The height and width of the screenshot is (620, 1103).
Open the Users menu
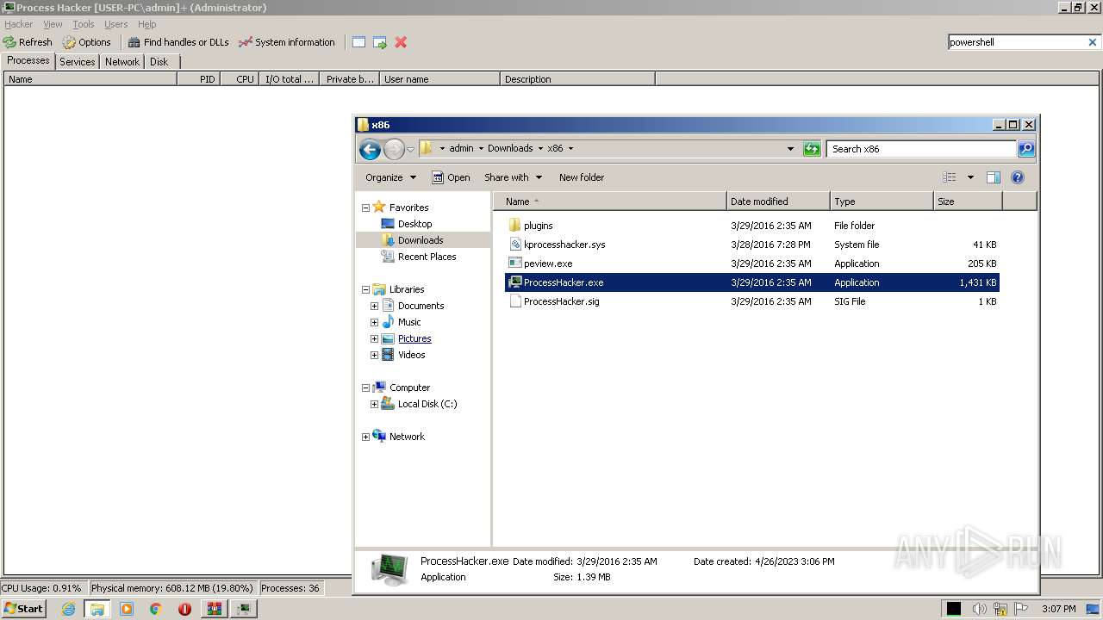point(115,24)
